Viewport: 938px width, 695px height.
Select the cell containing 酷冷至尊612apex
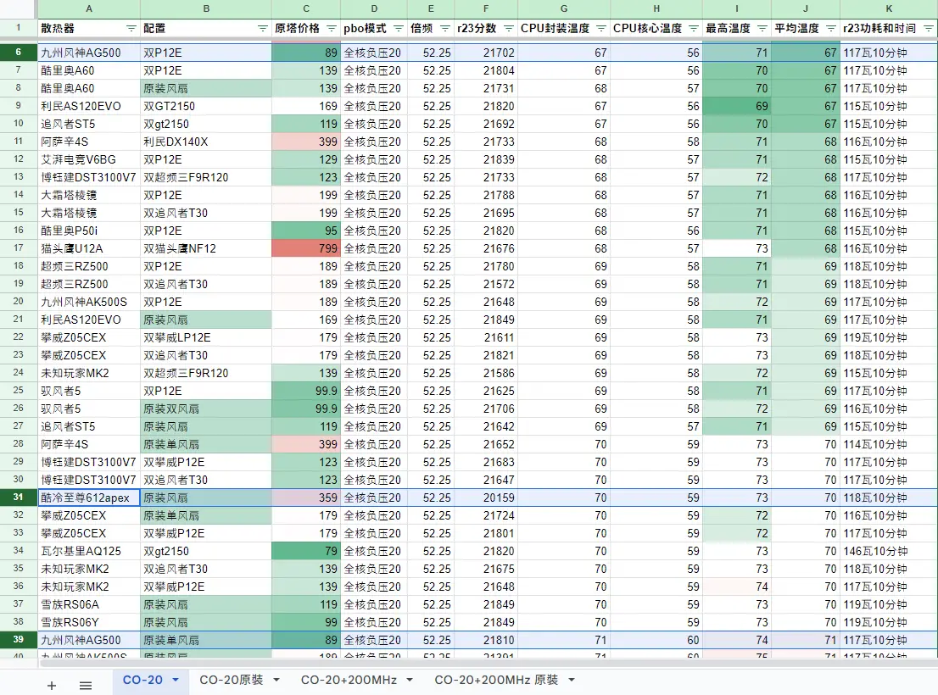(x=88, y=498)
